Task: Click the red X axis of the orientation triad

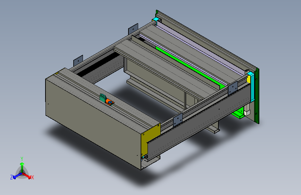Action: 27,176
